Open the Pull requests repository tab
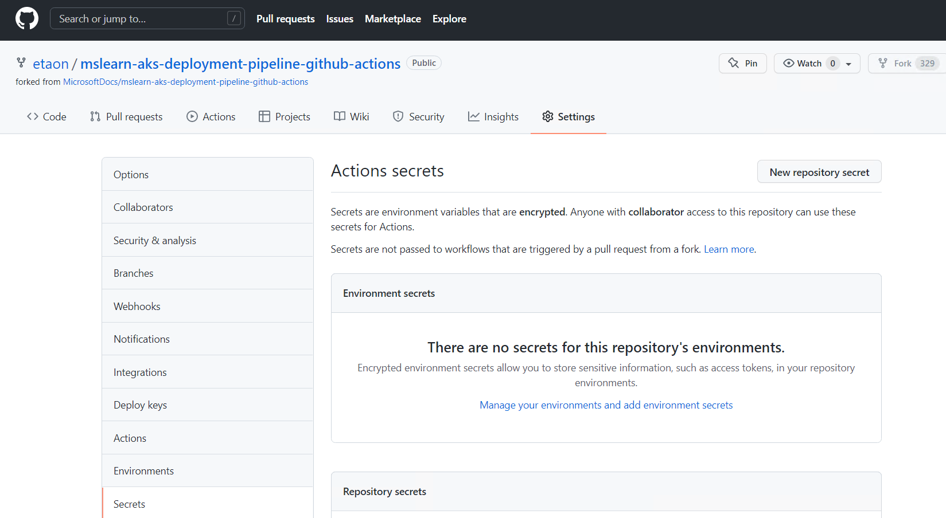 point(126,116)
